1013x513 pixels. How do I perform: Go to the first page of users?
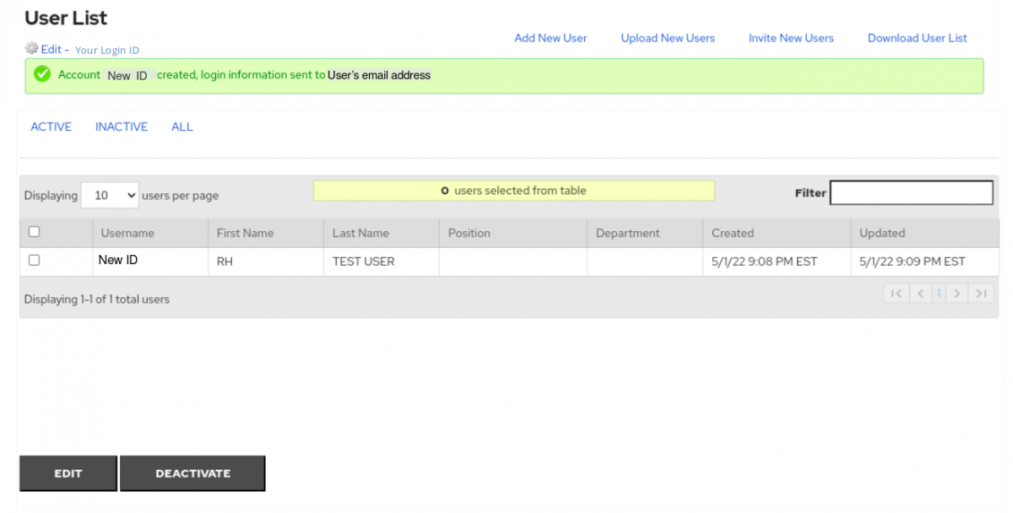pos(896,294)
